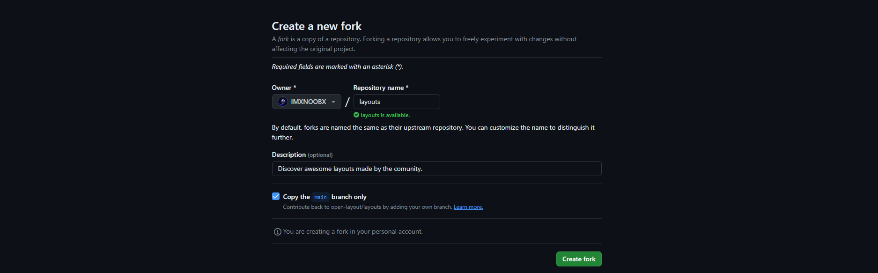878x273 pixels.
Task: Click the Description optional label
Action: (x=302, y=155)
